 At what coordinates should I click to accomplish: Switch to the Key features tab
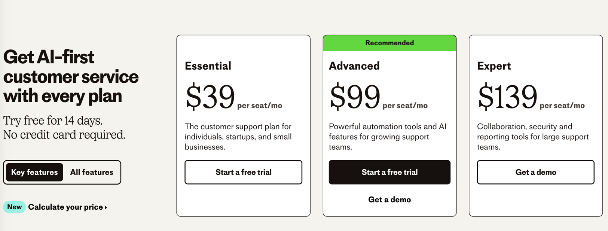[34, 172]
